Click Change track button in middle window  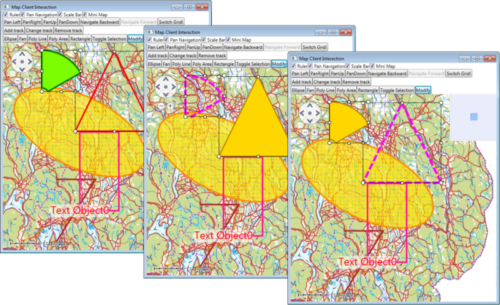183,55
